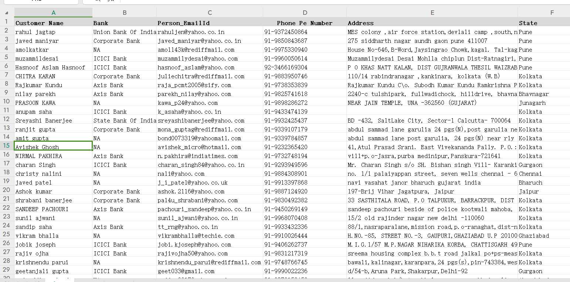Select cell containing rahul jagtap

point(53,32)
